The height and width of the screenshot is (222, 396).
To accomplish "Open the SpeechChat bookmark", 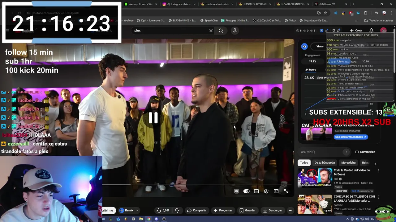I will [x=209, y=20].
